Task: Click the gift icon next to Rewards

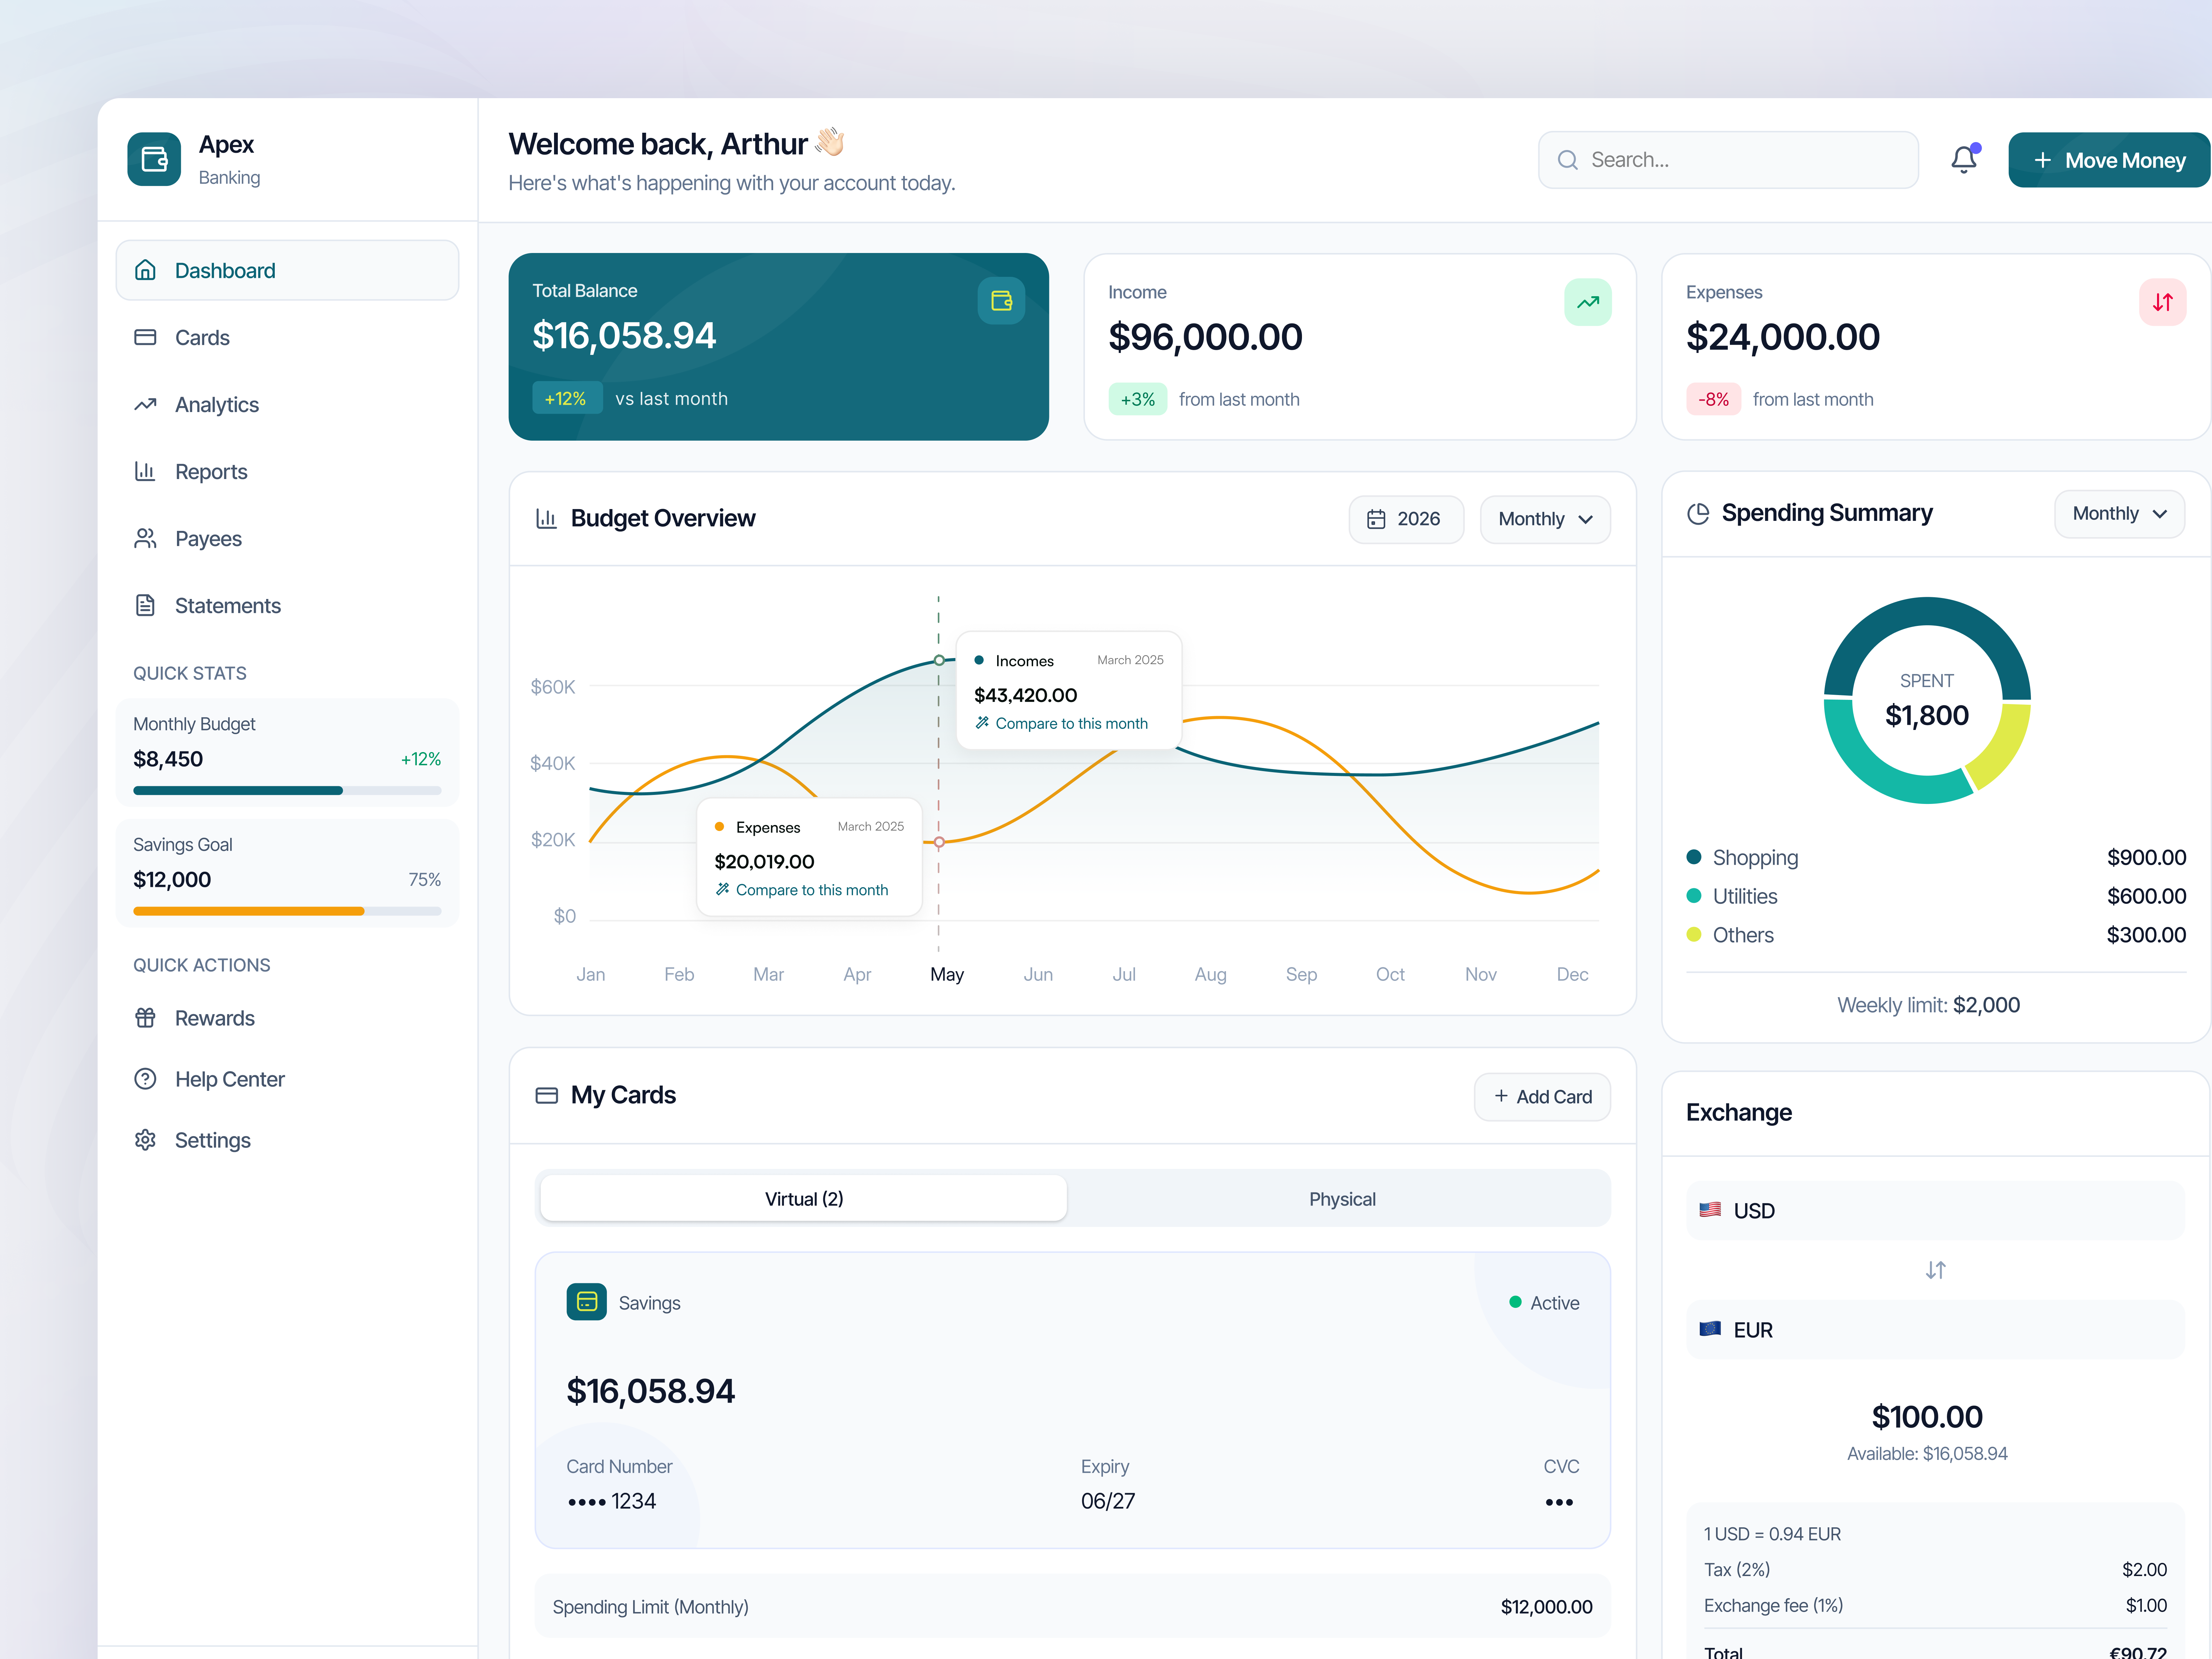Action: 145,1018
